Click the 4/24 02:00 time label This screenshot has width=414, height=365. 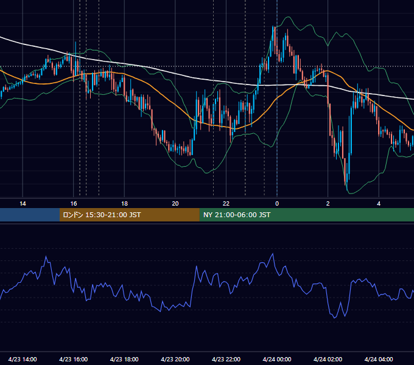tap(328, 359)
